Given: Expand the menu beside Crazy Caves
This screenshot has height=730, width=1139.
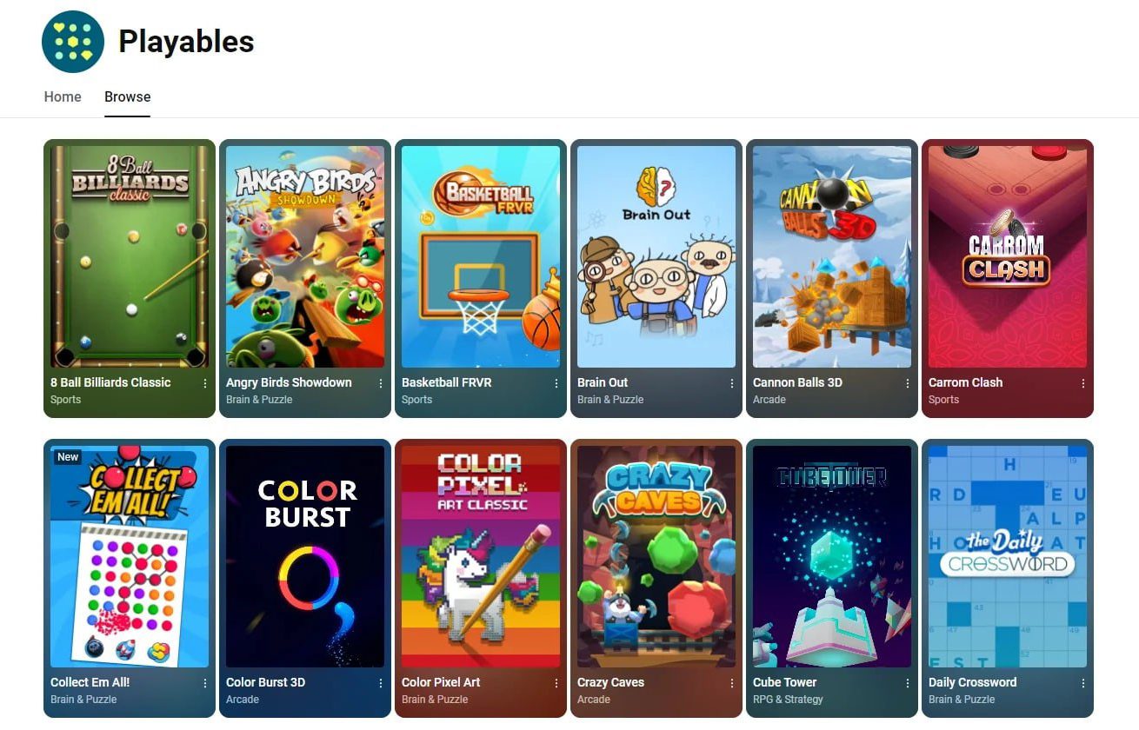Looking at the screenshot, I should (x=732, y=683).
